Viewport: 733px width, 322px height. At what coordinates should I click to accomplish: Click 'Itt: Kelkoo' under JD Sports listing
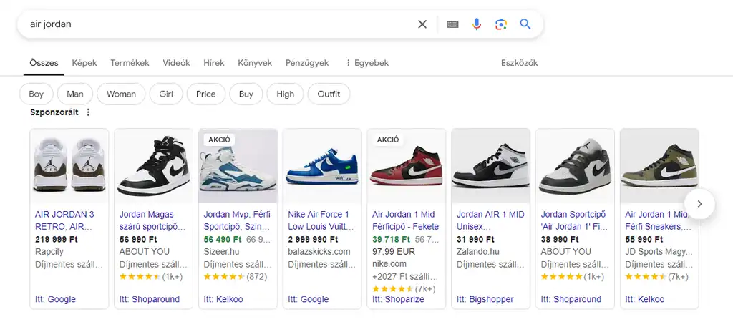(645, 299)
